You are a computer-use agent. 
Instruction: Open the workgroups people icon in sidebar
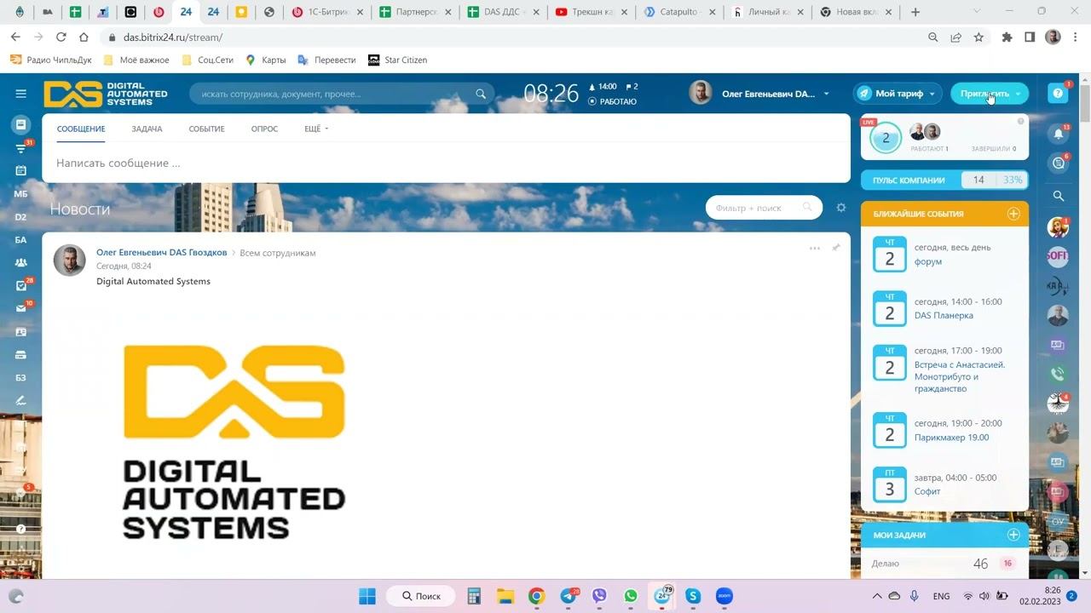[x=21, y=263]
